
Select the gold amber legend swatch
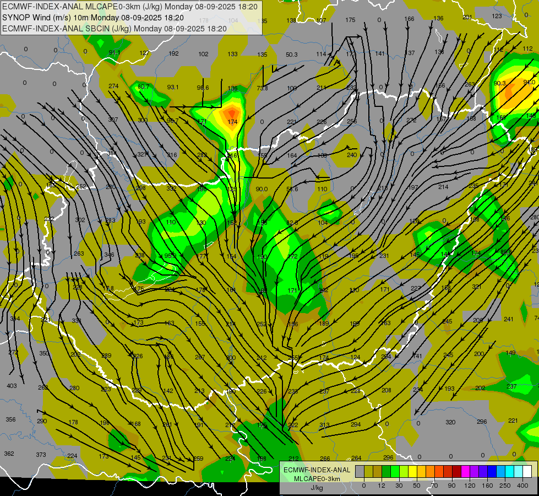coord(422,471)
